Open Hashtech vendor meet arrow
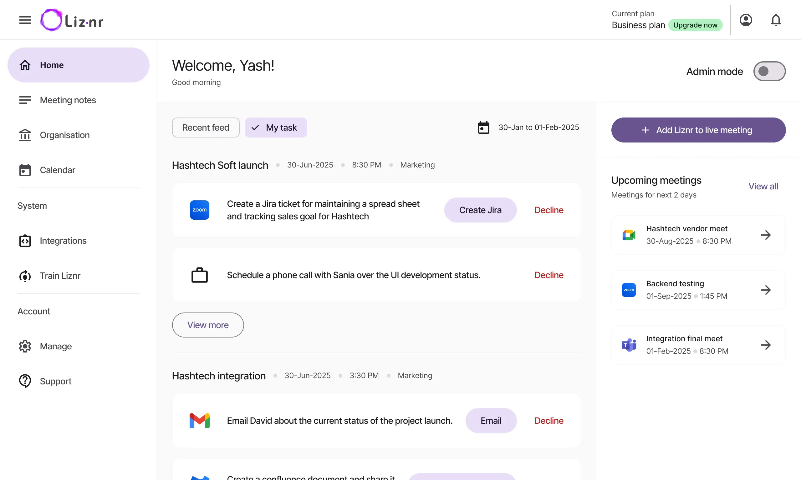801x480 pixels. pos(766,235)
